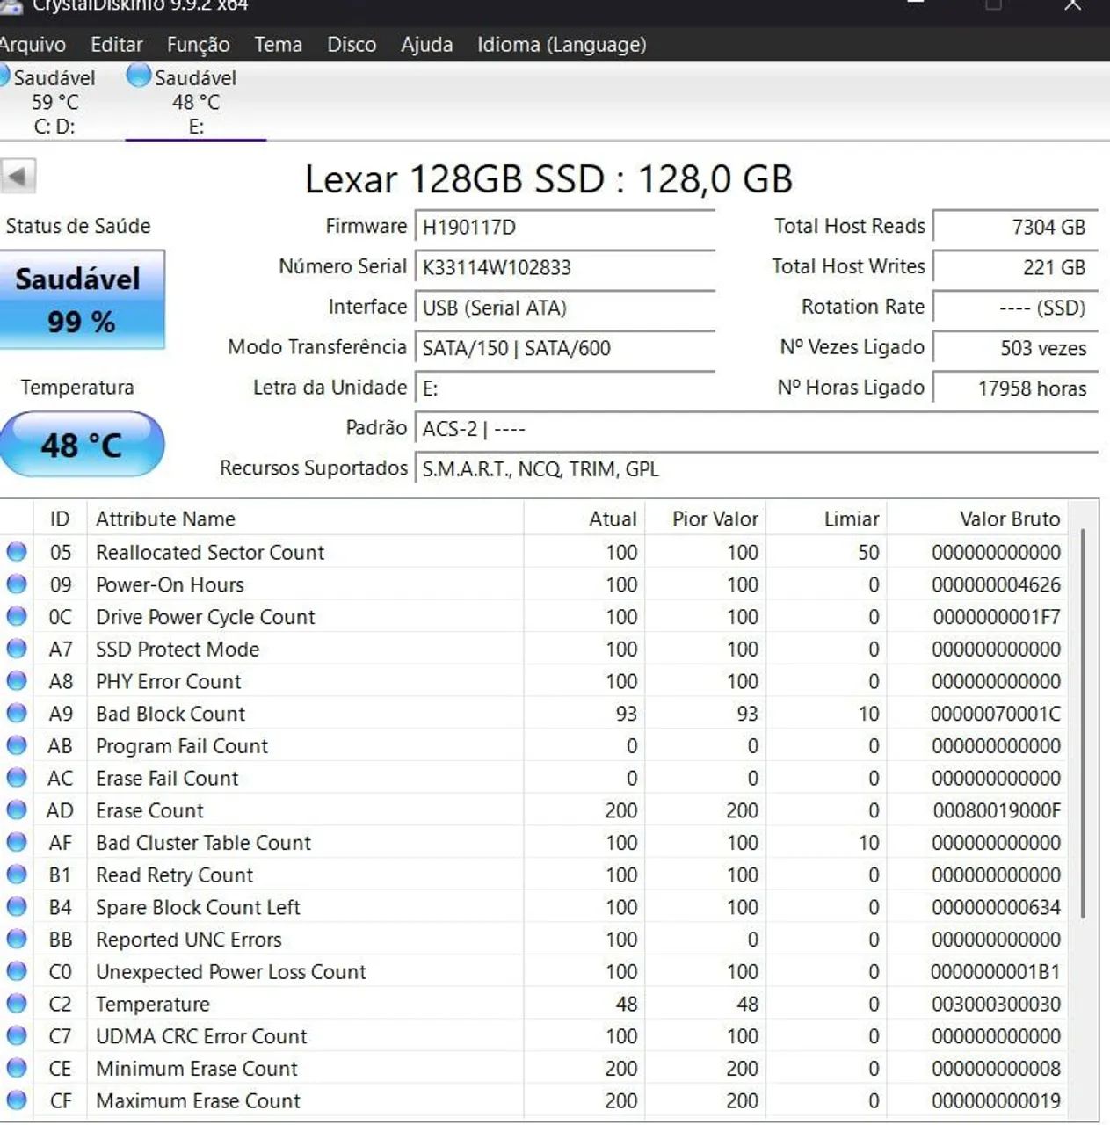The height and width of the screenshot is (1125, 1110).
Task: Click the health orb on the C: D: tab
Action: tap(4, 76)
